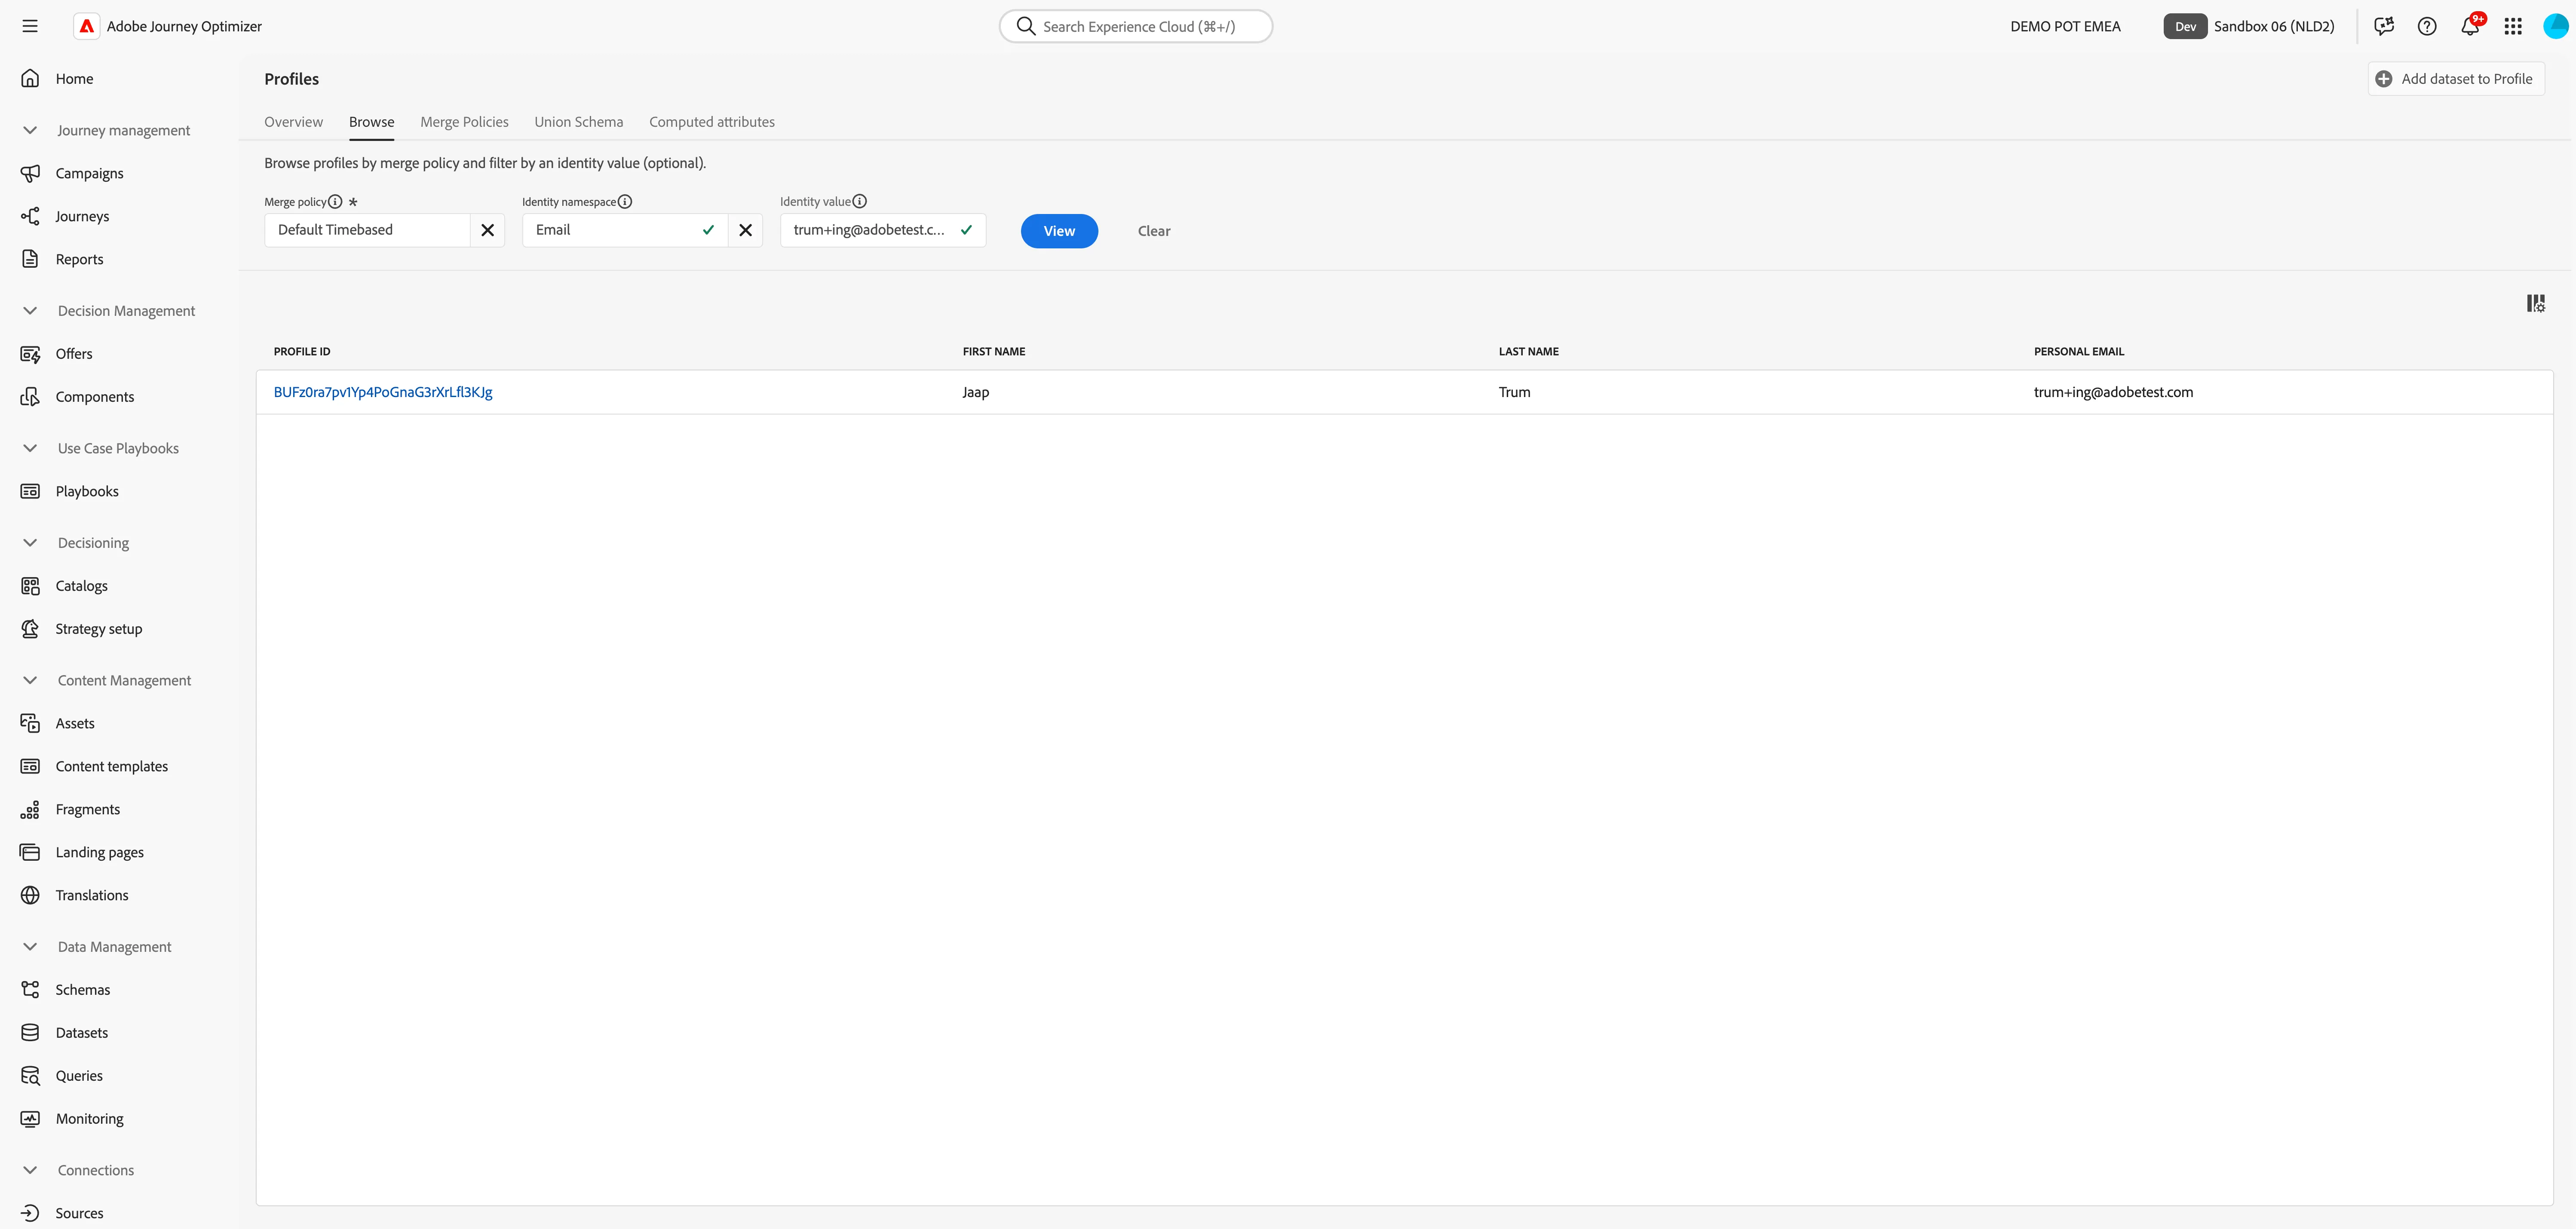Go to Home in the sidebar
The image size is (2576, 1229).
click(74, 79)
